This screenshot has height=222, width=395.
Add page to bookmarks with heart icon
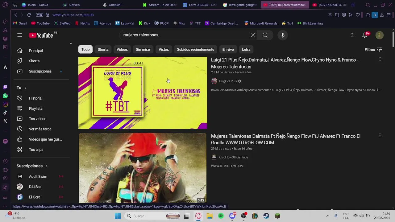coord(358,15)
